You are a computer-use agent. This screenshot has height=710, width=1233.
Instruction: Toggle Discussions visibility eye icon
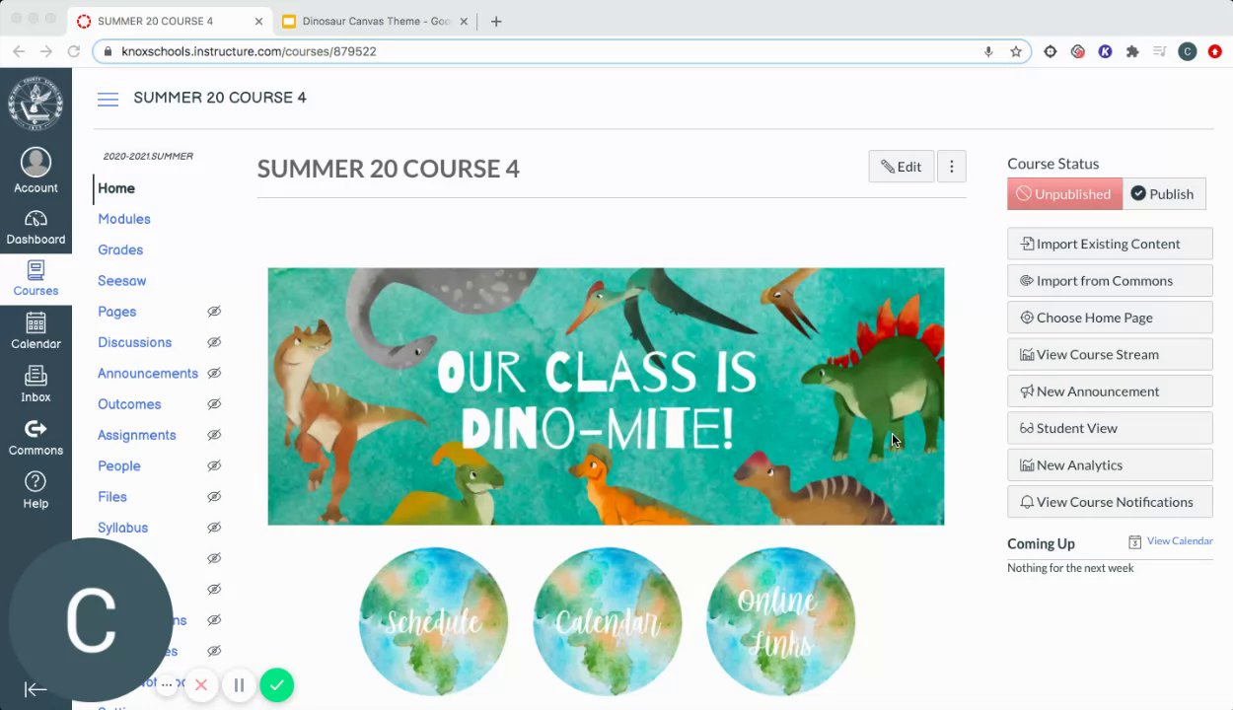214,342
